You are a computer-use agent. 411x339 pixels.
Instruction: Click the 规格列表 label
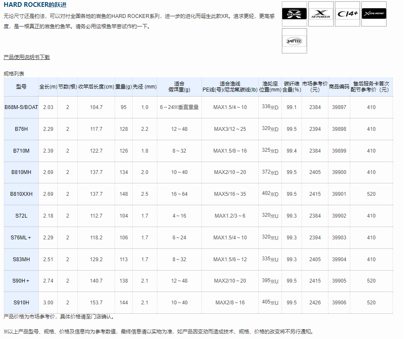click(x=14, y=74)
